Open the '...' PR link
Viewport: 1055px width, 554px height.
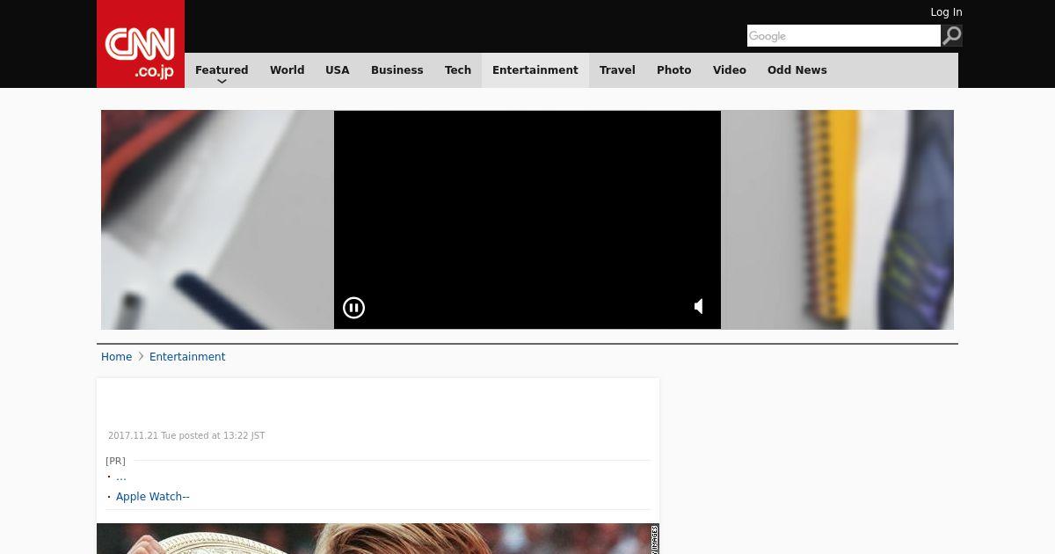[121, 477]
